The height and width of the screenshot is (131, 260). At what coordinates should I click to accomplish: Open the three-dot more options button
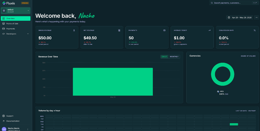(x=256, y=17)
